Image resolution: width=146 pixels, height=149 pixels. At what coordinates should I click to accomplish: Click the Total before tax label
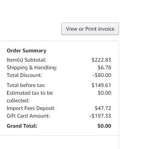click(26, 85)
